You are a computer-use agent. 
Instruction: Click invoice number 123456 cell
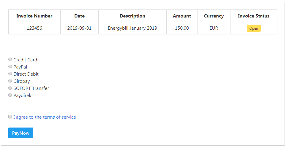coord(34,28)
